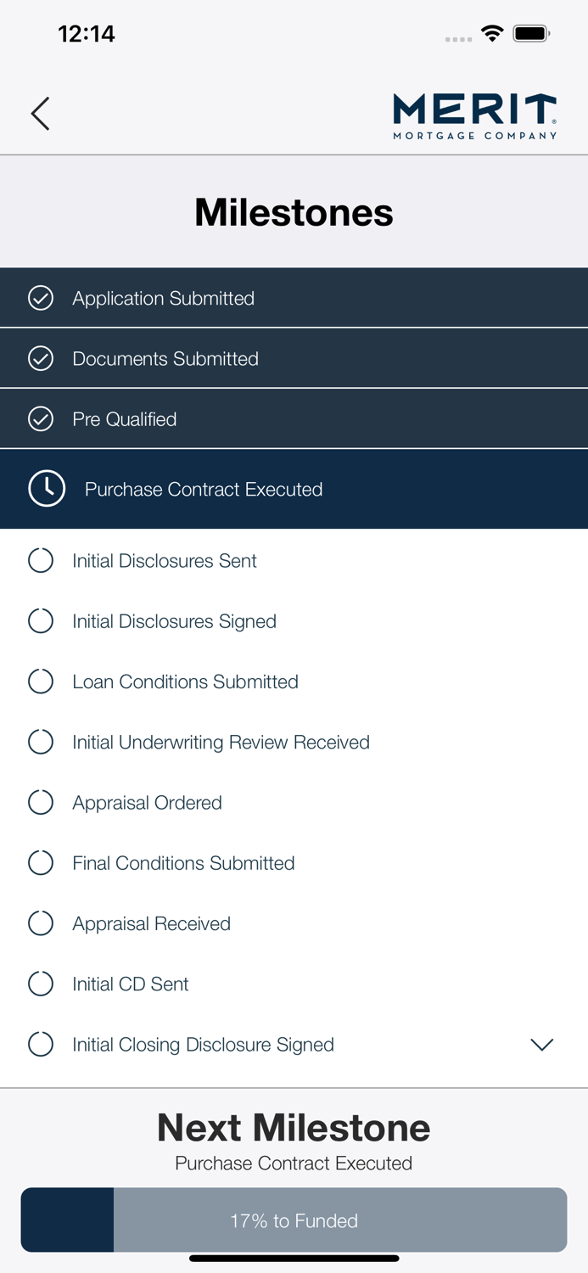Screen dimensions: 588x1273
Task: Click the empty circle next to Appraisal Ordered
Action: 40,802
